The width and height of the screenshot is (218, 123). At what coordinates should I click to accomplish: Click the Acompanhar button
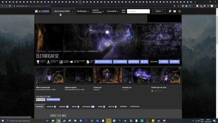[120, 61]
